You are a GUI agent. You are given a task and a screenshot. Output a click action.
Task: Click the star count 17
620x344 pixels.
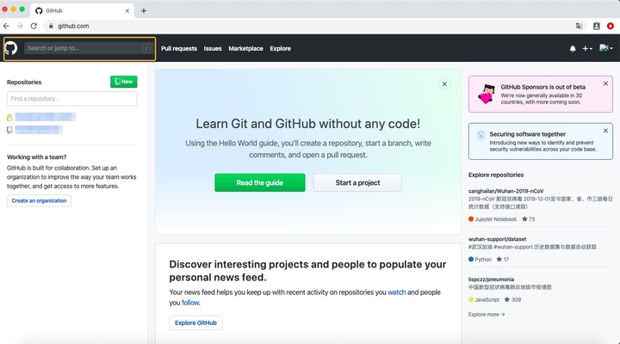tap(503, 260)
